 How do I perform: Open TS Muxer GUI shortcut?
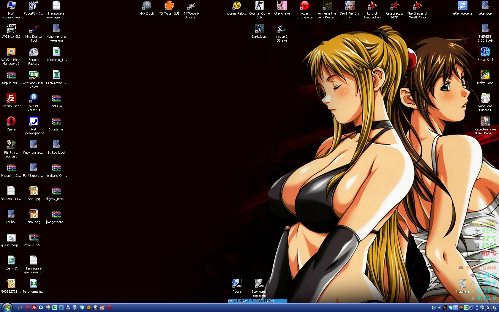(169, 8)
